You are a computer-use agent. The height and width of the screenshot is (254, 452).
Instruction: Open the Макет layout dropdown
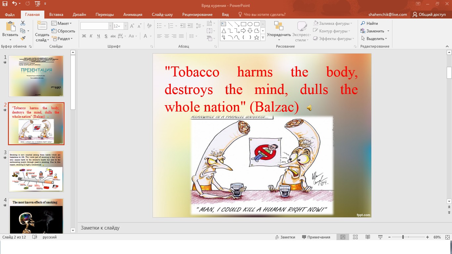(62, 23)
